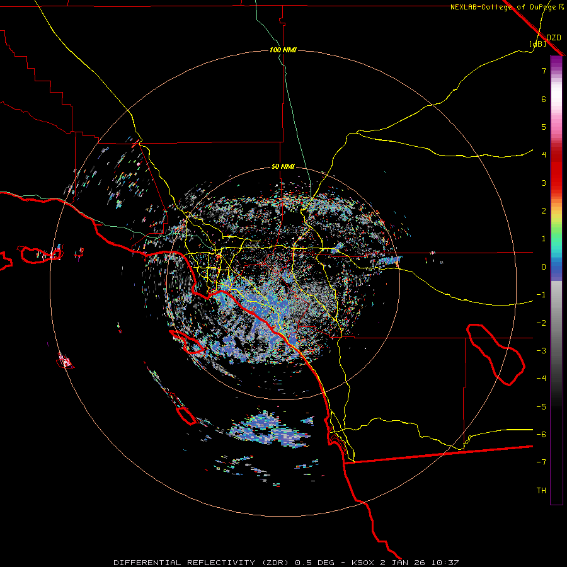This screenshot has width=567, height=567.
Task: Click the NEXLAB-College of DuPage credit text
Action: 507,7
